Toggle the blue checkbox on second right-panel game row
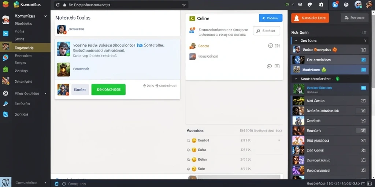The width and height of the screenshot is (375, 187). 364,60
